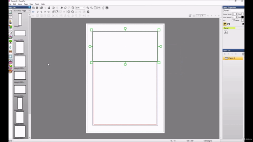Click the panel layout icon under Panel tab
Screen dimensions: 253x142
point(226,32)
